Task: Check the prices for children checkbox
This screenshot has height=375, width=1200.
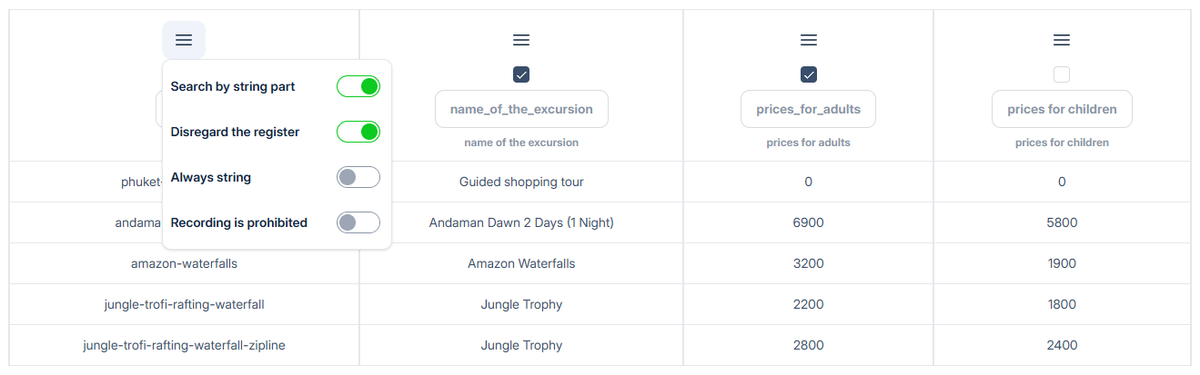Action: [1061, 74]
